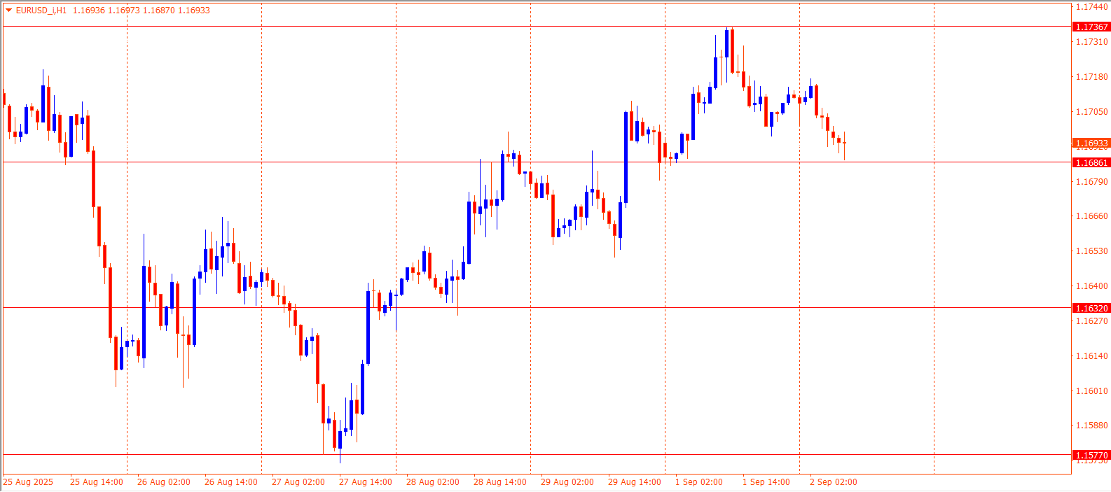Click the 1.16530 price scale value
The image size is (1111, 492).
(x=1091, y=251)
